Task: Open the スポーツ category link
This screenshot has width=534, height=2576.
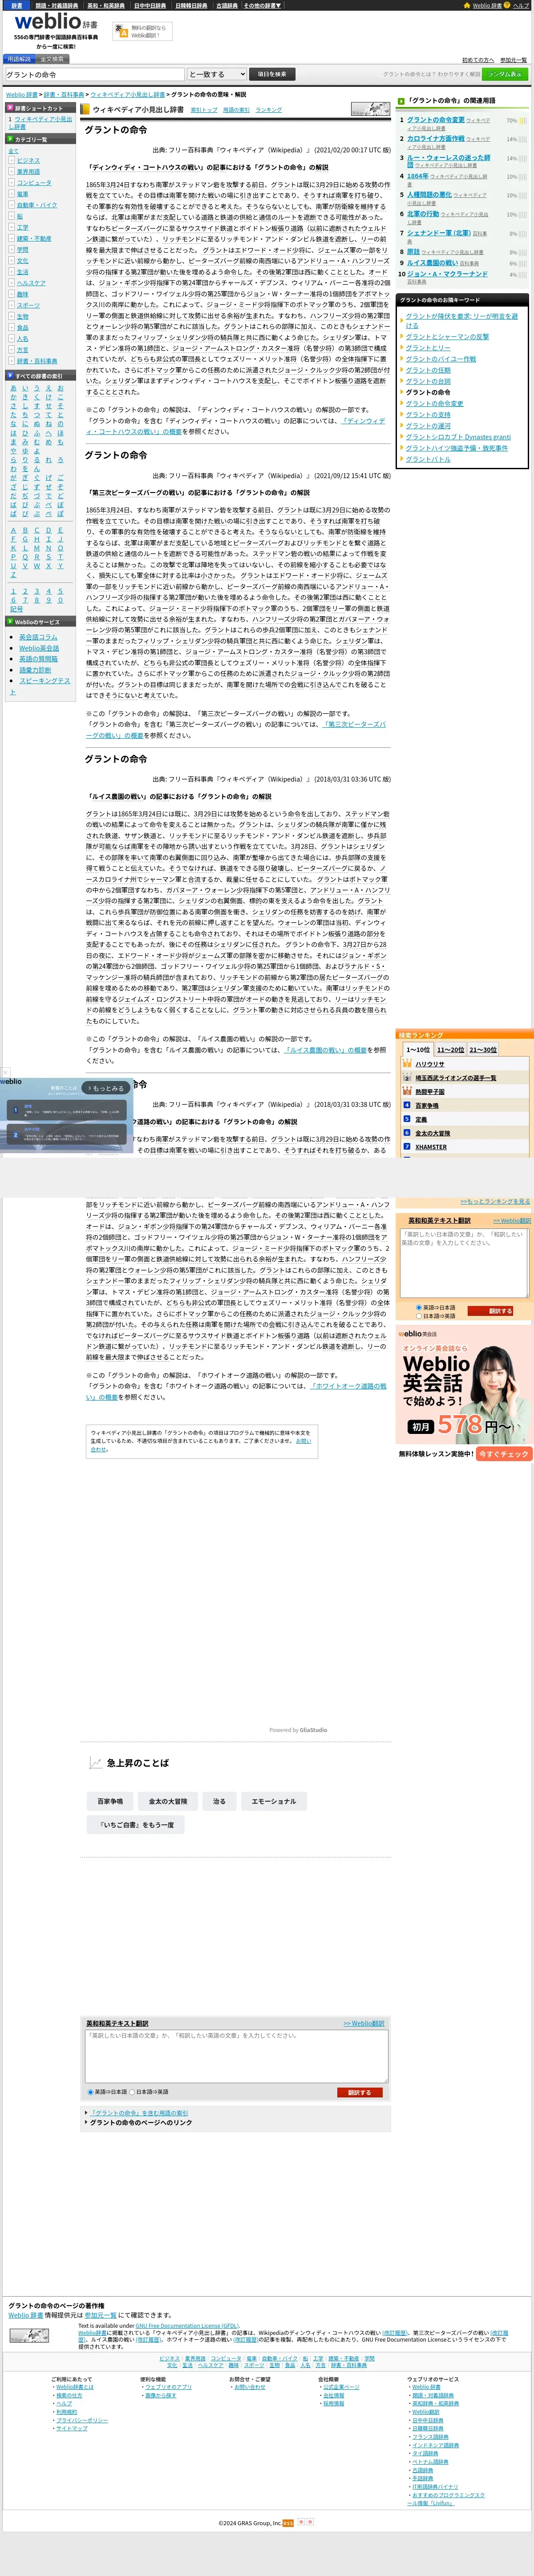Action: point(28,305)
